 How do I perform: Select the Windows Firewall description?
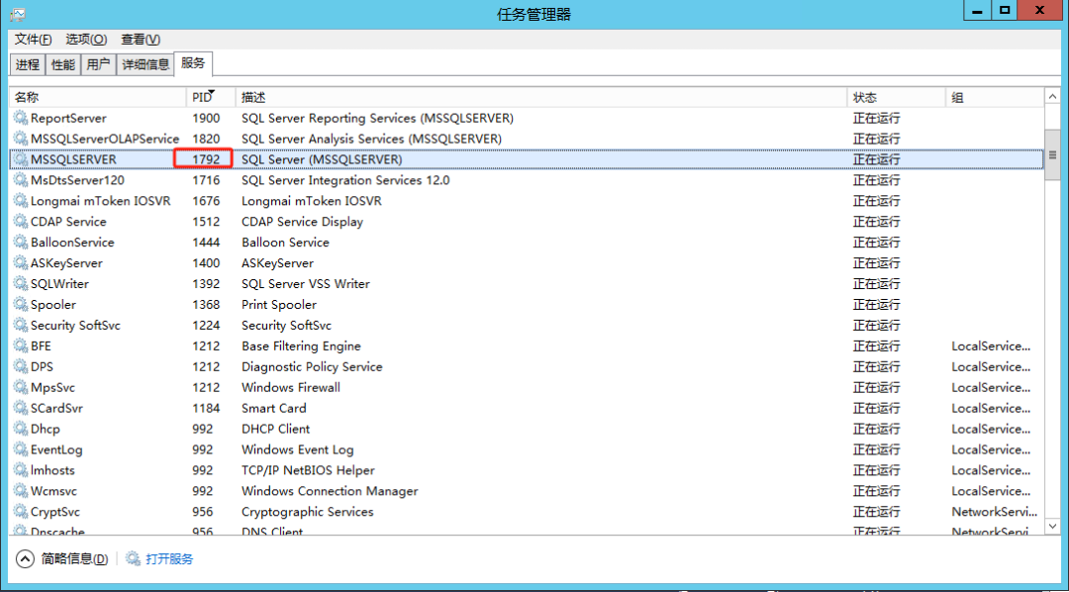point(290,387)
